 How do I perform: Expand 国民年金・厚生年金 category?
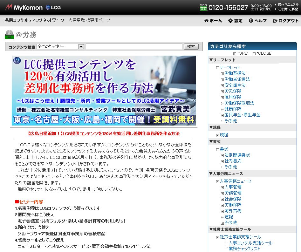click(222, 115)
